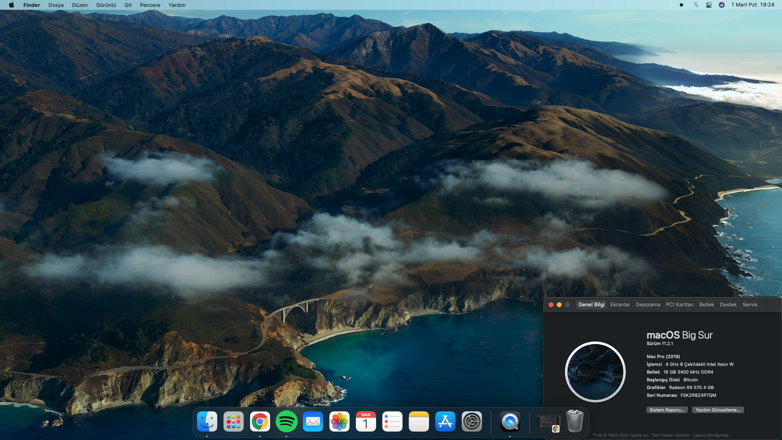Open the App Store dock icon

tap(445, 421)
